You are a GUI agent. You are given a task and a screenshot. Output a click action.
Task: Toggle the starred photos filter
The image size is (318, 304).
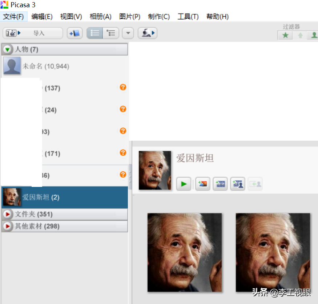pos(286,35)
